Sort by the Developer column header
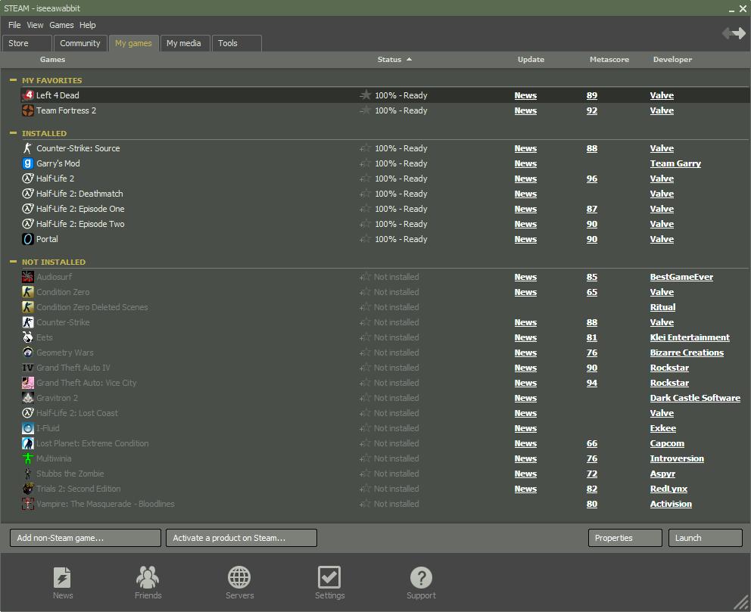 672,59
